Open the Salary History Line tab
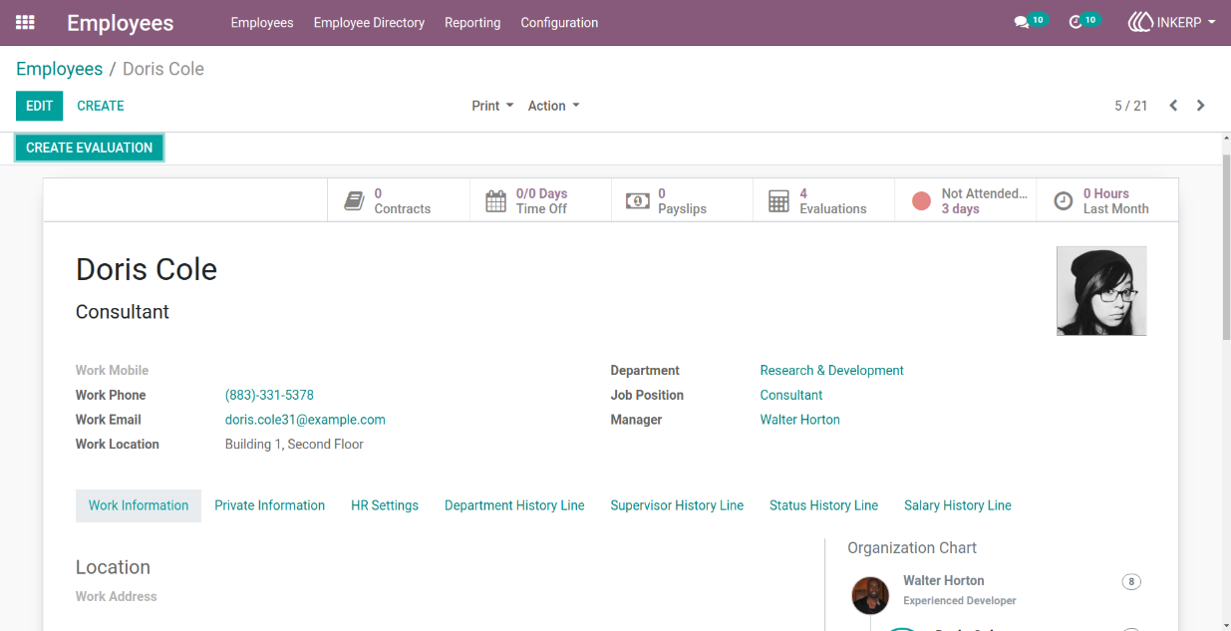Viewport: 1231px width, 631px height. (x=958, y=505)
